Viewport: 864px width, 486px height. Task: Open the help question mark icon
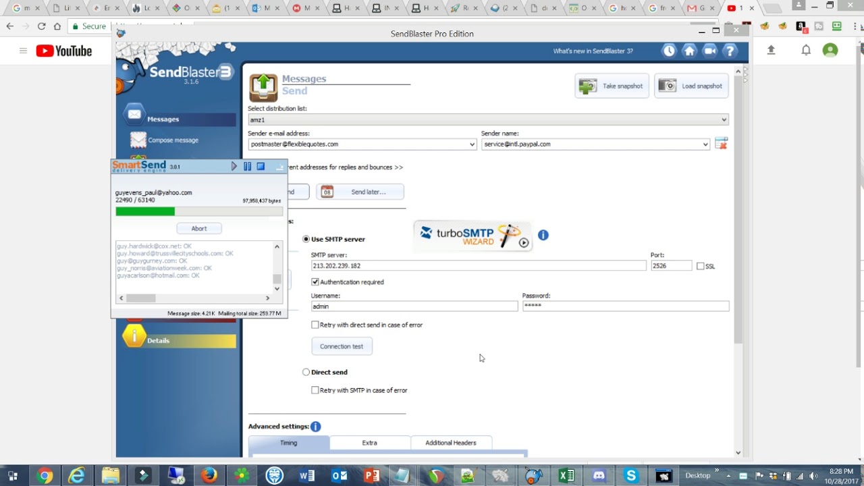coord(730,51)
